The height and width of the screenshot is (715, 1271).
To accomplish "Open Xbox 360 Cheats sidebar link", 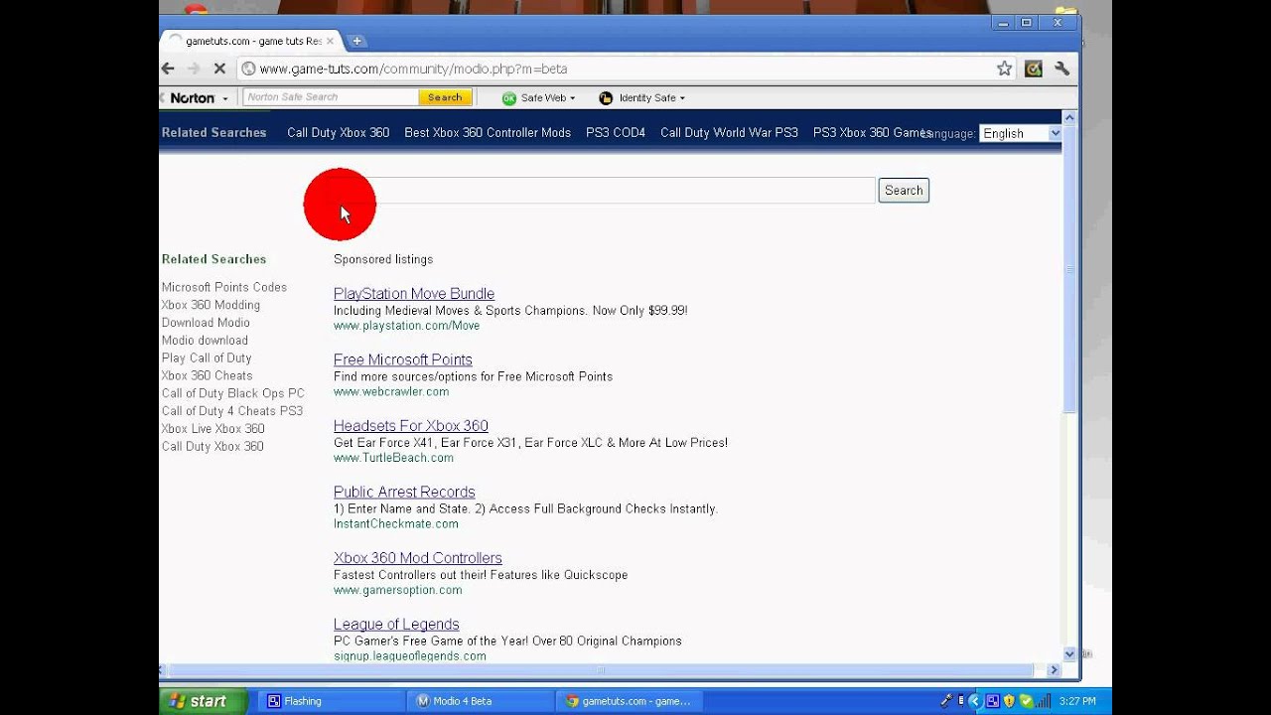I will coord(207,375).
